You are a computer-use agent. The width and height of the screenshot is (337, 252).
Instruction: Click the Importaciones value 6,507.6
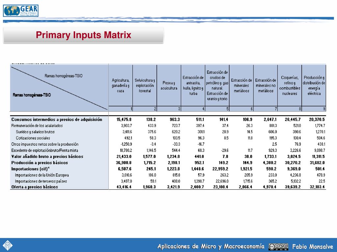click(x=125, y=169)
